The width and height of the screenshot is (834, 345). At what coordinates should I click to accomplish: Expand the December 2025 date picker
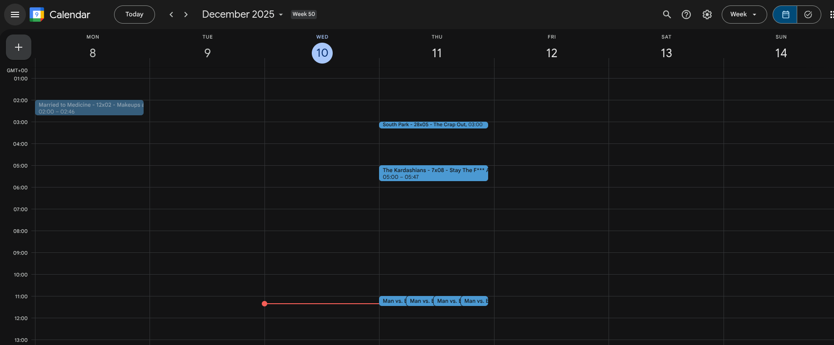pyautogui.click(x=242, y=15)
